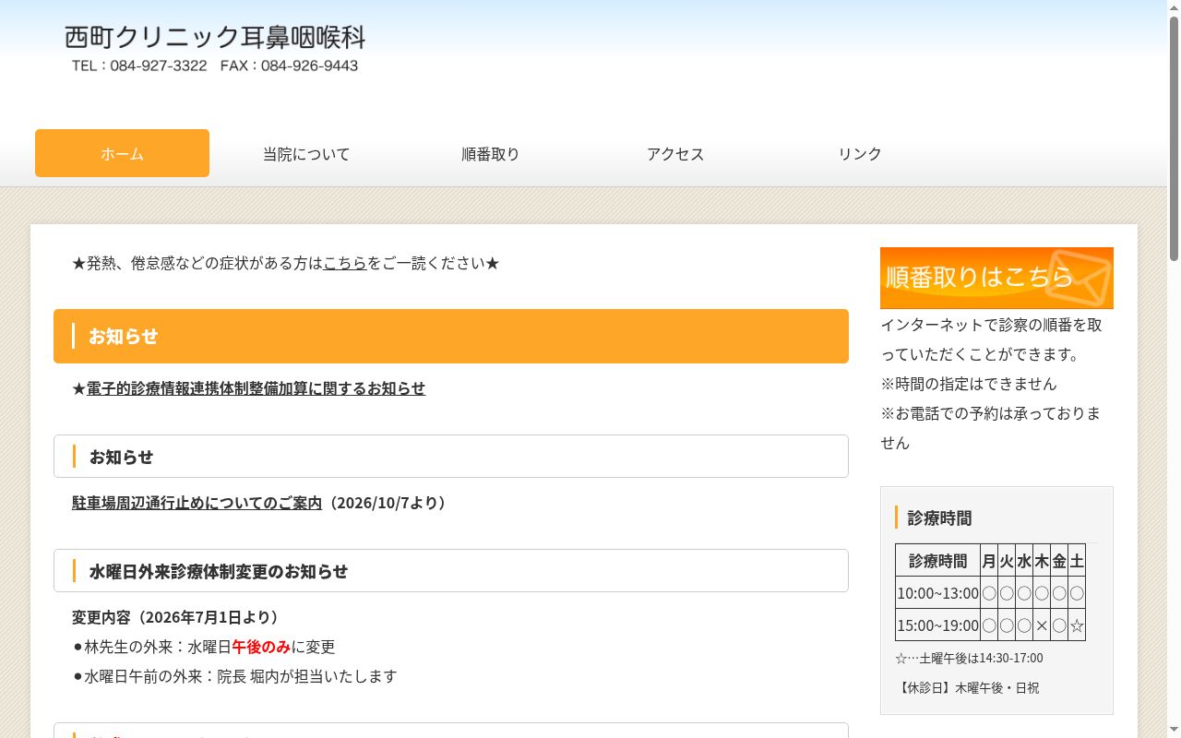Click the scroll-up arrow at top of scrollbar
This screenshot has height=738, width=1181.
1174,7
